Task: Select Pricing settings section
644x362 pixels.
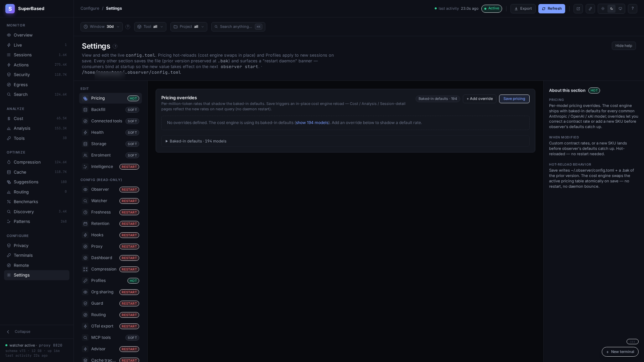Action: click(x=110, y=99)
